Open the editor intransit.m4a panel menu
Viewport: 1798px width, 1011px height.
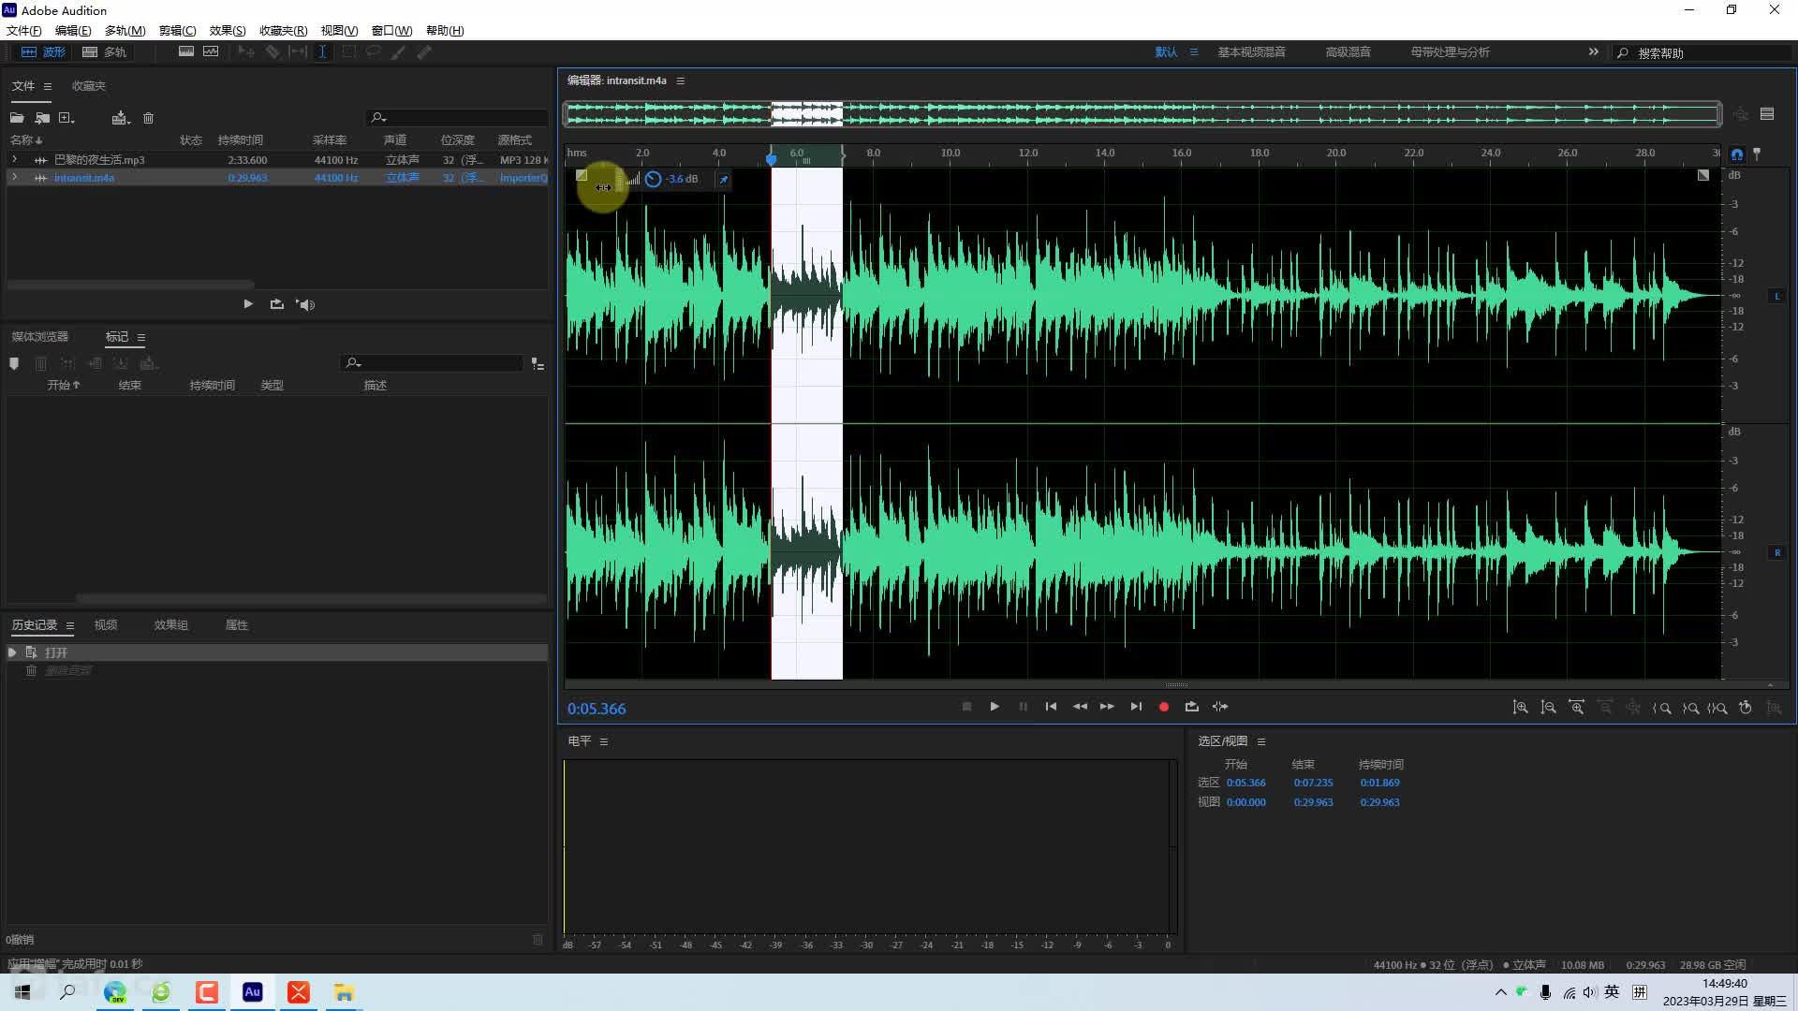pyautogui.click(x=681, y=81)
